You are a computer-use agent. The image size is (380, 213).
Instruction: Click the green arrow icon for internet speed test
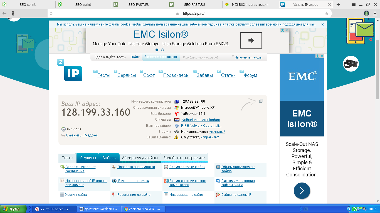62,167
